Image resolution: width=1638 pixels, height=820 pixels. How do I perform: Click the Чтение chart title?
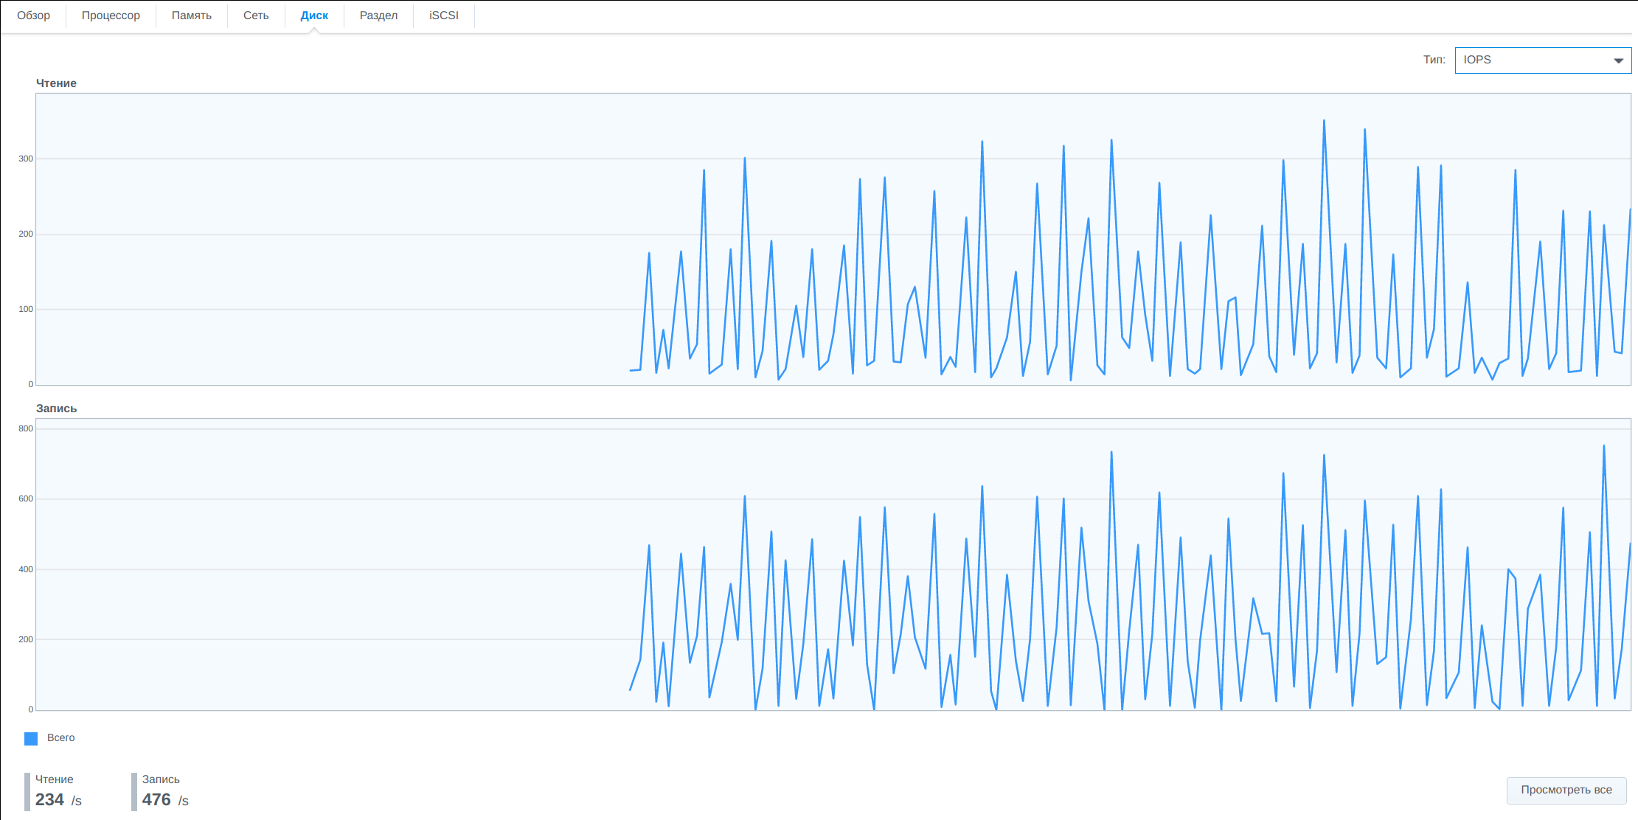click(x=56, y=83)
